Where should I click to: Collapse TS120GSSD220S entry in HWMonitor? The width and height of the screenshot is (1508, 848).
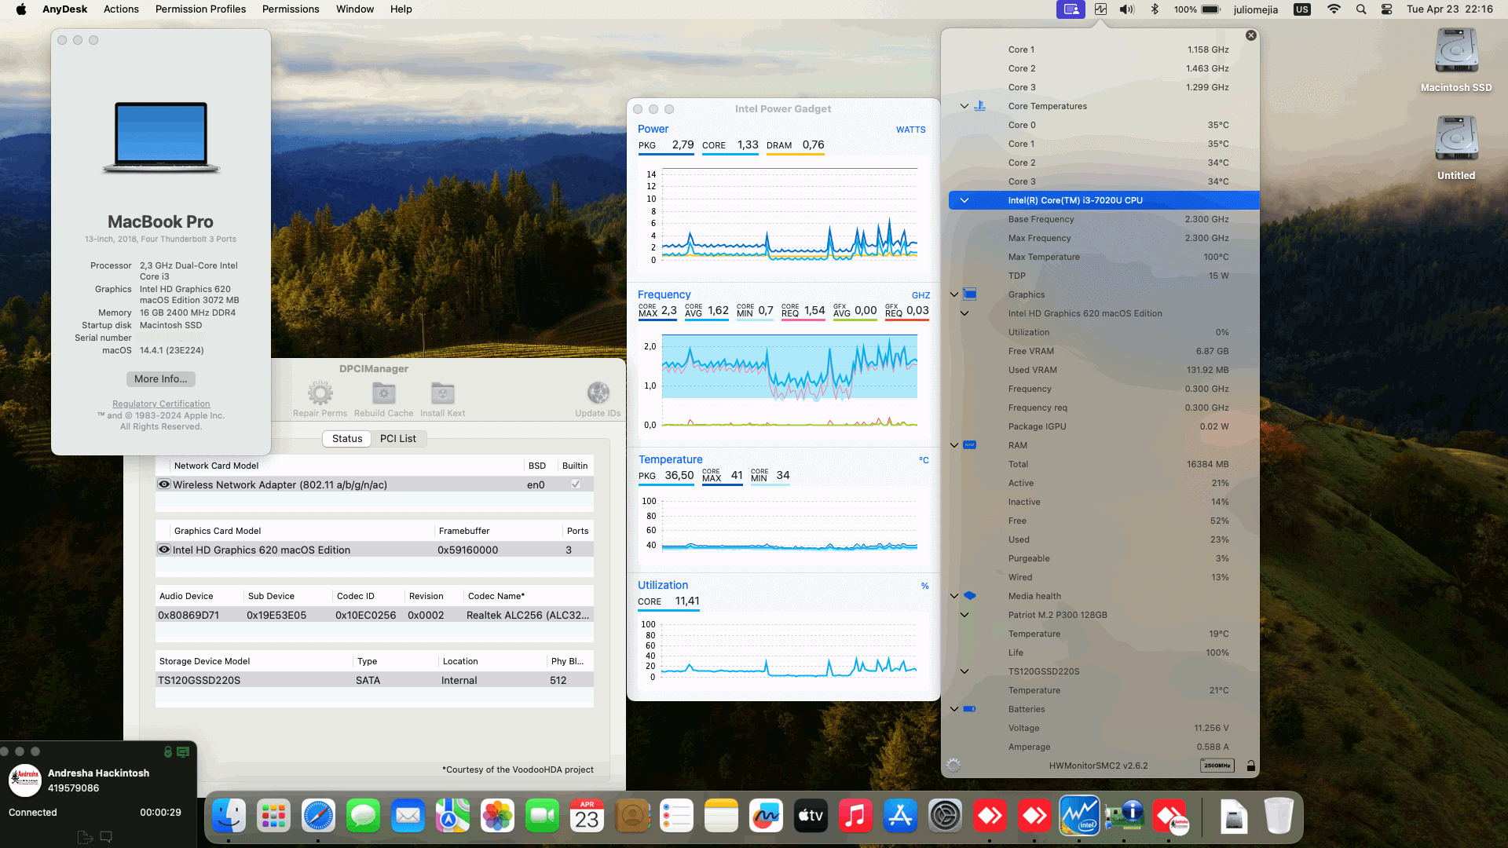[964, 671]
